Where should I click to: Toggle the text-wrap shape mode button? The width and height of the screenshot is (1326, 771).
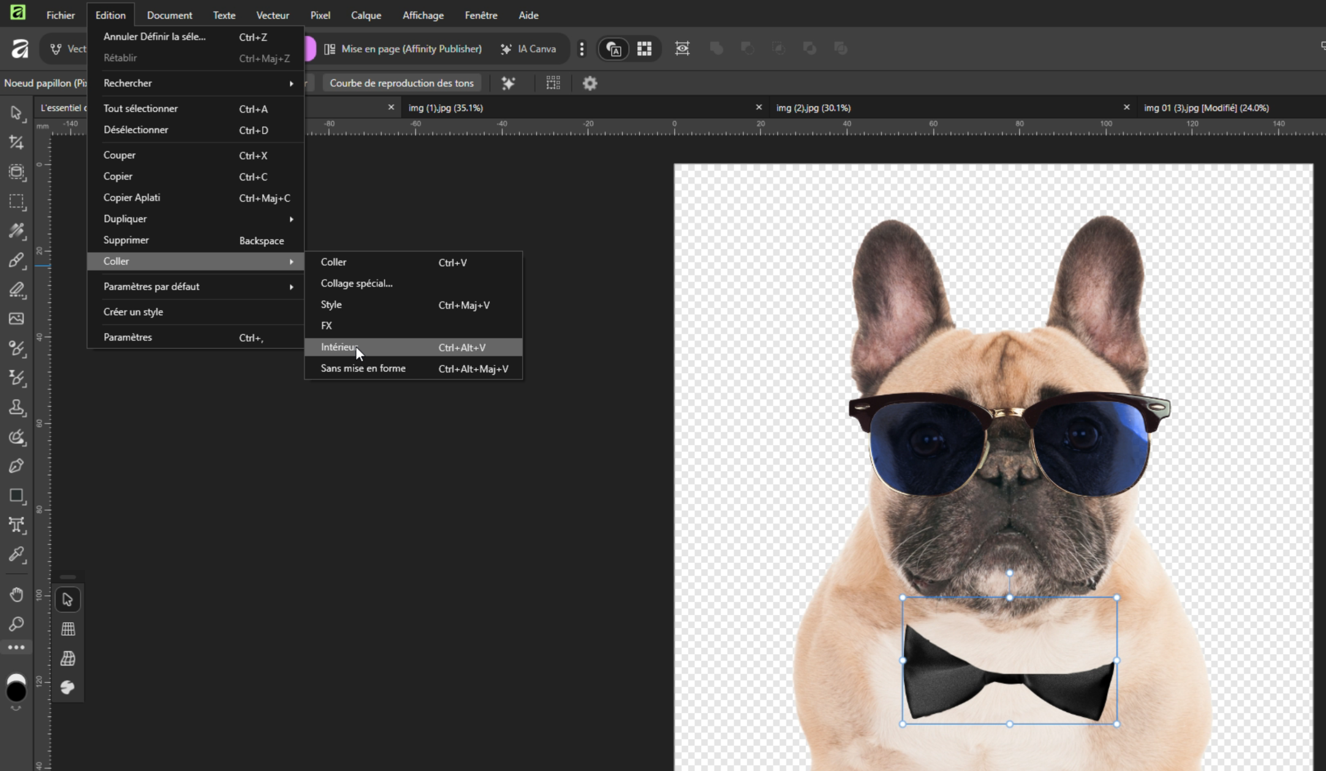coord(613,48)
